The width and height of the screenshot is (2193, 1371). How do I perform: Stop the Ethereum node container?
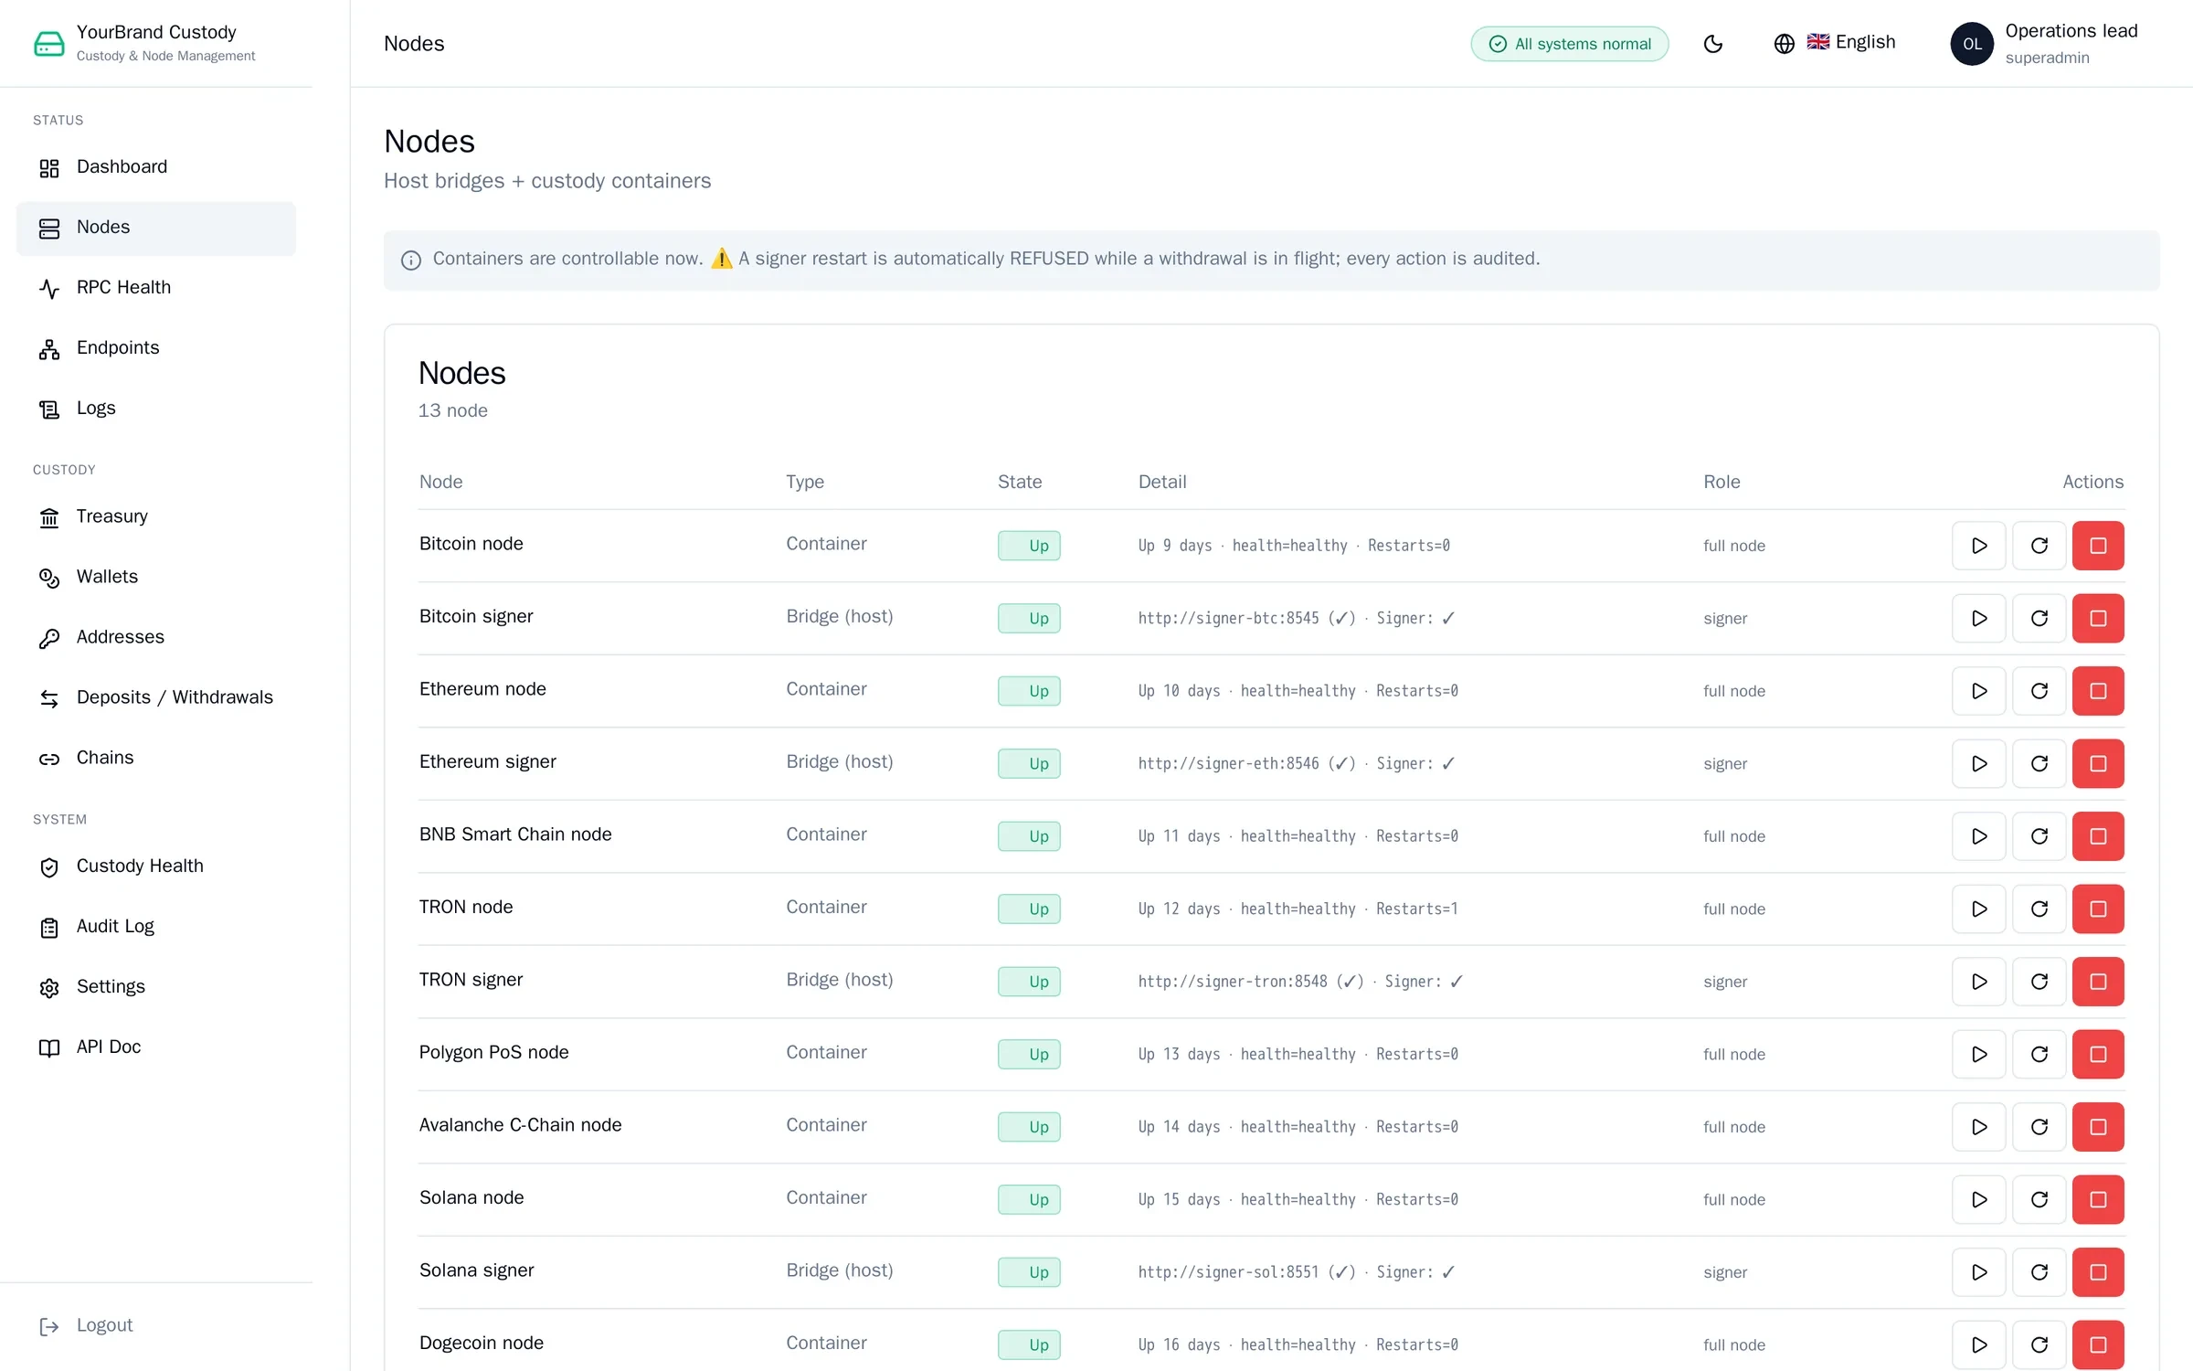[x=2098, y=691]
